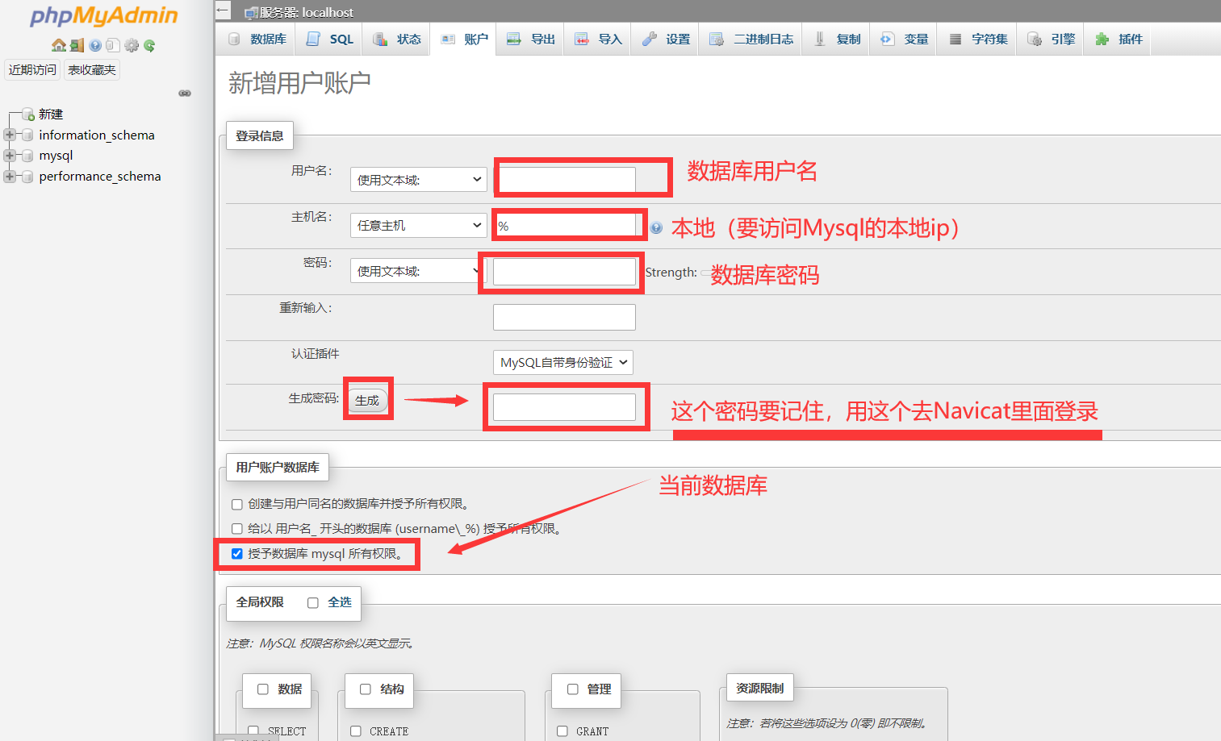Click the 设置 wrench tab icon
The width and height of the screenshot is (1221, 741).
click(x=650, y=39)
